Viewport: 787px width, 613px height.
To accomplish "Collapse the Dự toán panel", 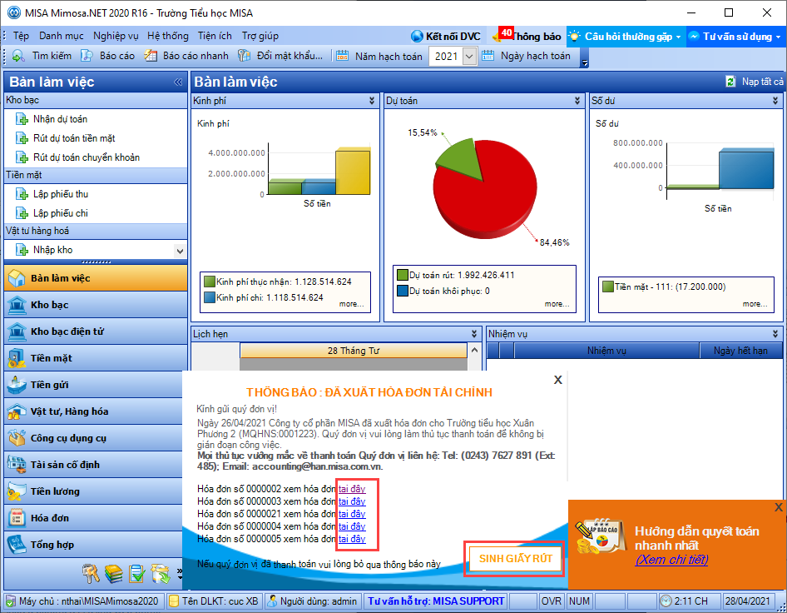I will (577, 101).
